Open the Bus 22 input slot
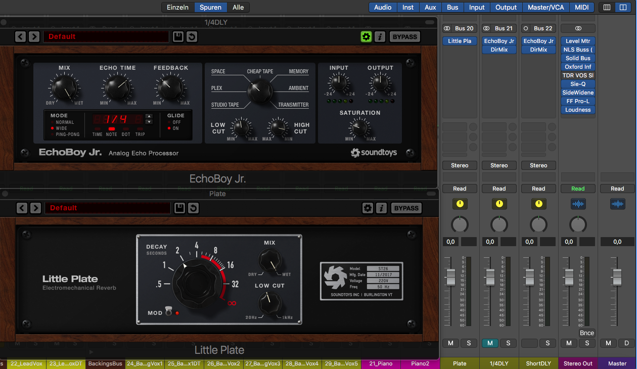The image size is (637, 369). [543, 28]
